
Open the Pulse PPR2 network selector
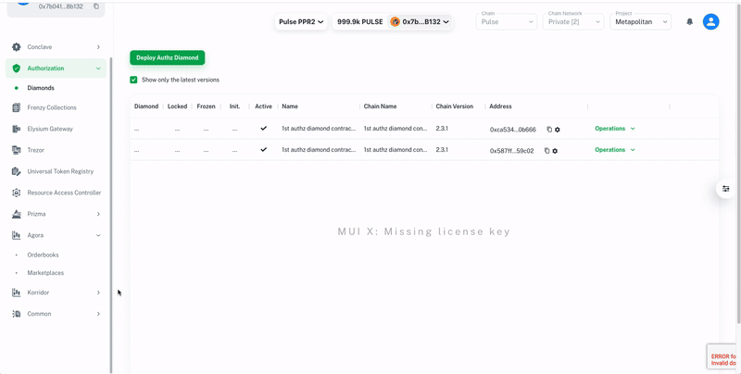click(x=301, y=21)
